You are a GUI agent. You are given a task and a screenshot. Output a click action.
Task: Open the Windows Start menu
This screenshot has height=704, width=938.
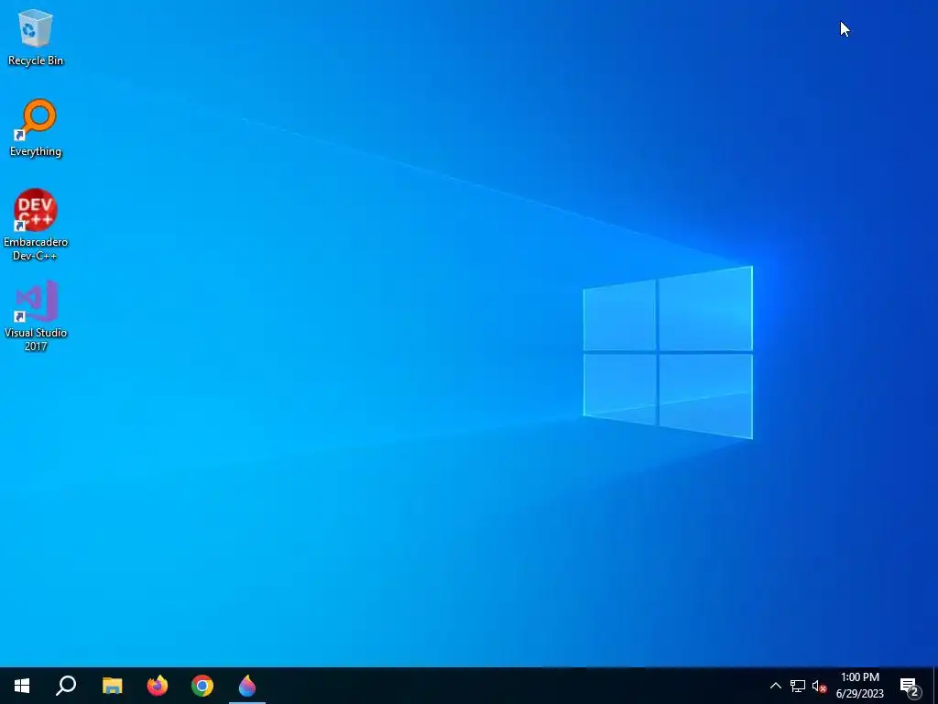pyautogui.click(x=22, y=686)
